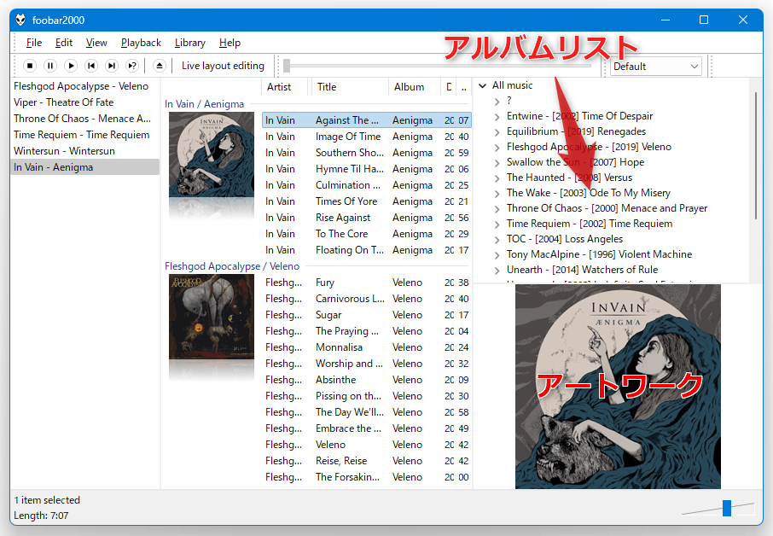This screenshot has height=536, width=773.
Task: Expand The Haunted Versus node
Action: pos(497,178)
